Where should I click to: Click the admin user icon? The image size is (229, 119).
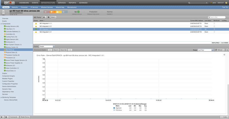[x=211, y=3]
